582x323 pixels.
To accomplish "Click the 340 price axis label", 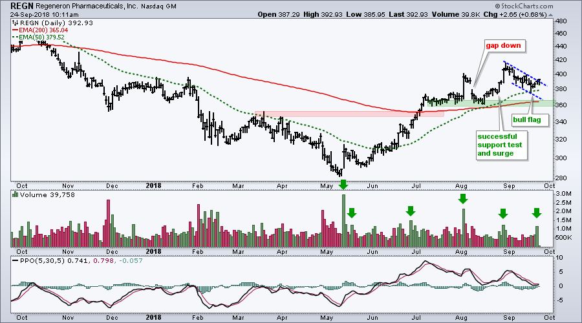I will click(561, 122).
